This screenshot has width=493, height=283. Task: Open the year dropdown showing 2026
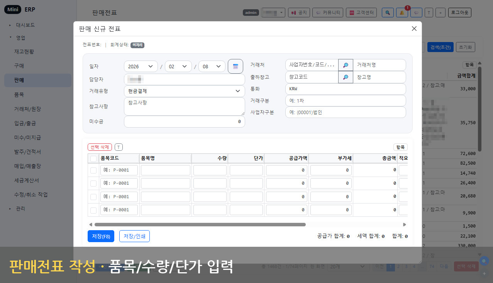141,66
